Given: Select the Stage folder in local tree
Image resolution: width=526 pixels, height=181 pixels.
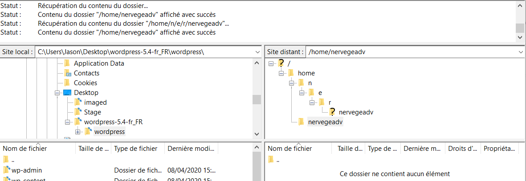Looking at the screenshot, I should [x=92, y=112].
